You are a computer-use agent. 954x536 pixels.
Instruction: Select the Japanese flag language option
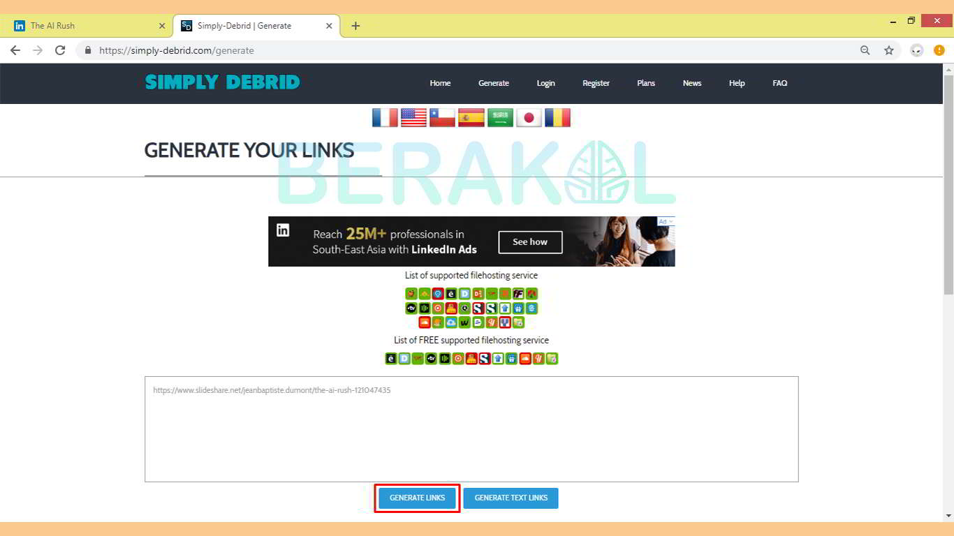529,117
